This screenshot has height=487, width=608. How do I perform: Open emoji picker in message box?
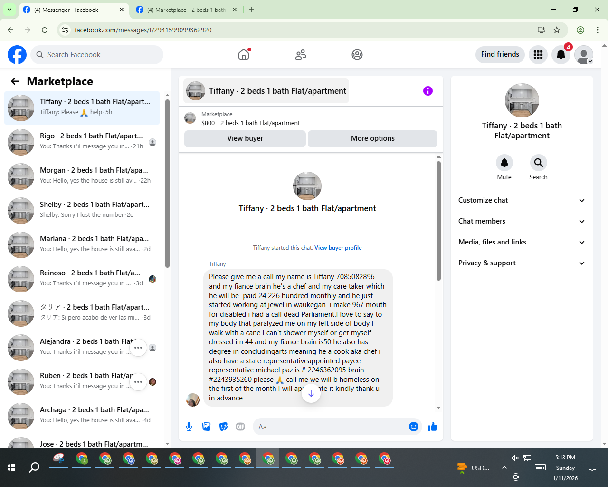tap(414, 427)
